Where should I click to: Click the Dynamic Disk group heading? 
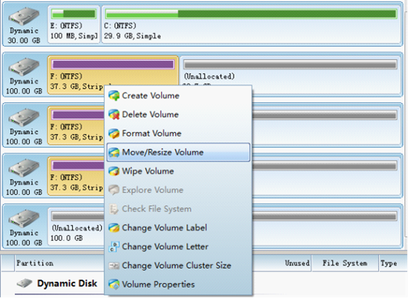67,283
